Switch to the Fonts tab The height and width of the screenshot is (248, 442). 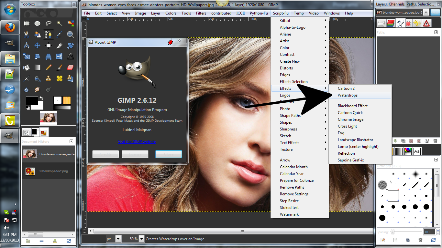click(x=417, y=151)
